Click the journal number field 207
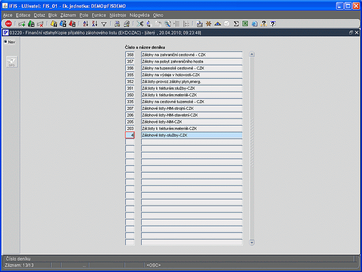362x272 pixels. 130,108
